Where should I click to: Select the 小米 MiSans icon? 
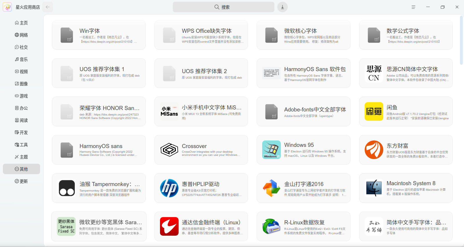pyautogui.click(x=169, y=111)
